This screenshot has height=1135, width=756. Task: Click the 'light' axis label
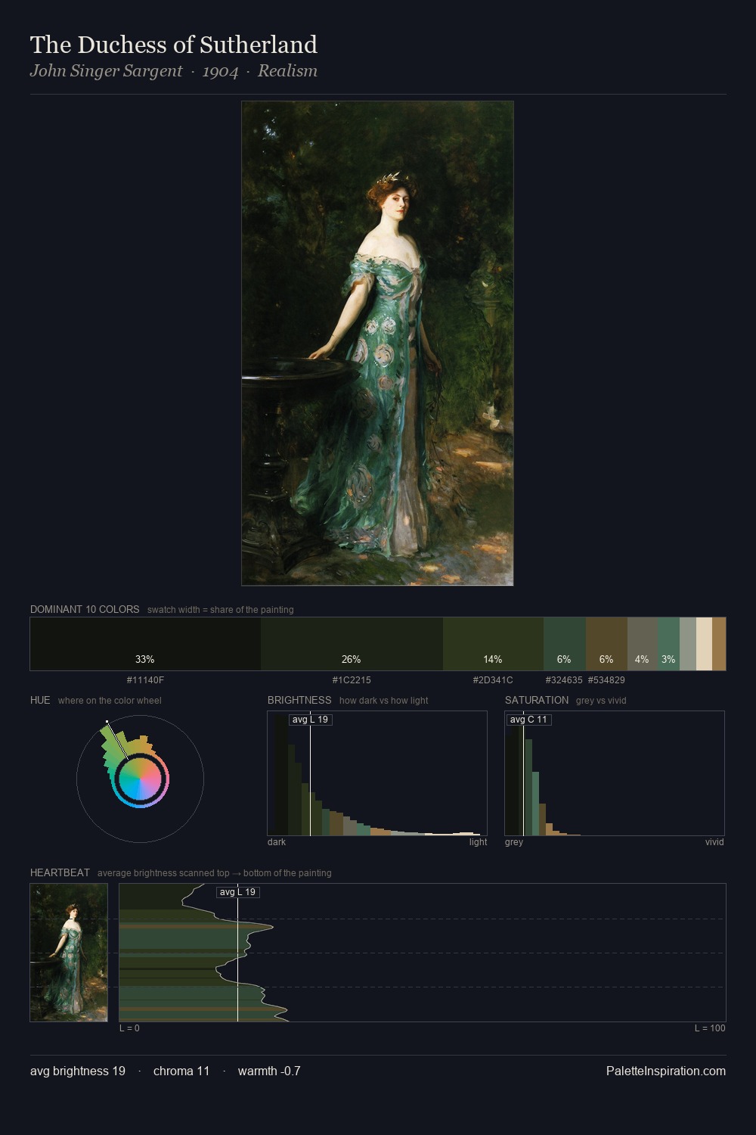(478, 841)
